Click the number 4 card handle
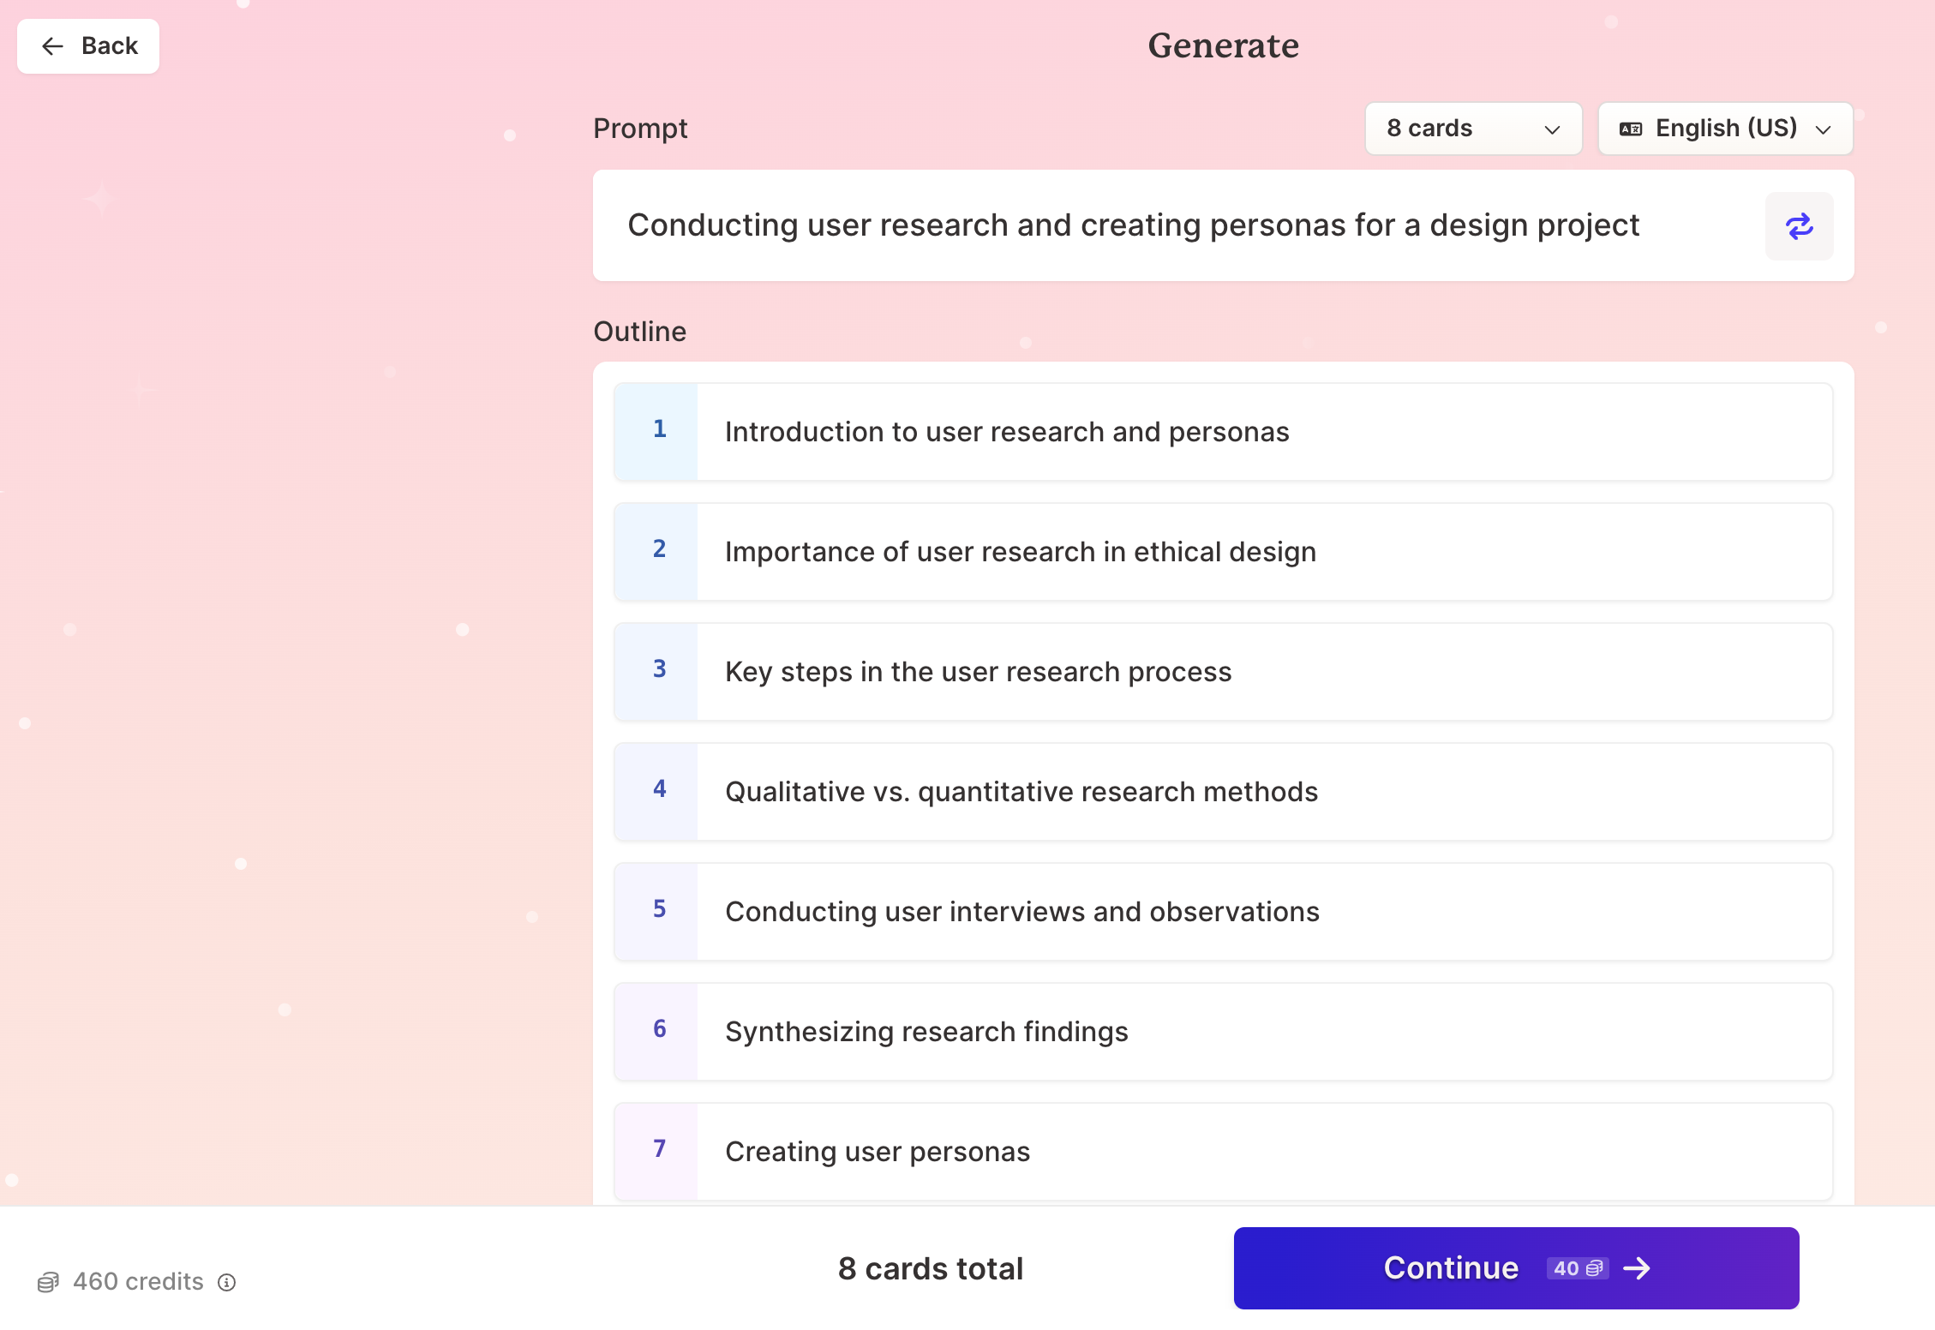Image resolution: width=1935 pixels, height=1330 pixels. tap(656, 792)
